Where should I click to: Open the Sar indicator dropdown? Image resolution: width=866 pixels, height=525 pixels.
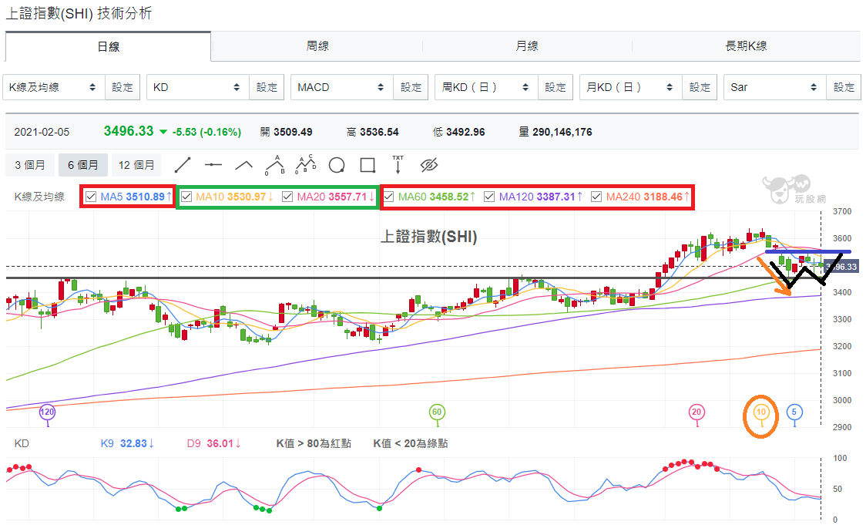pos(775,87)
